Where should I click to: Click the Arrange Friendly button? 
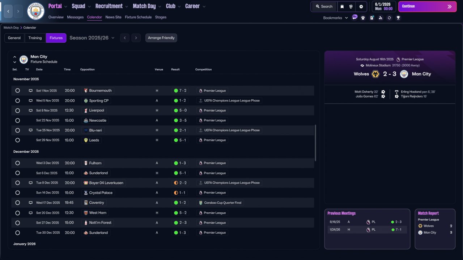pyautogui.click(x=161, y=38)
